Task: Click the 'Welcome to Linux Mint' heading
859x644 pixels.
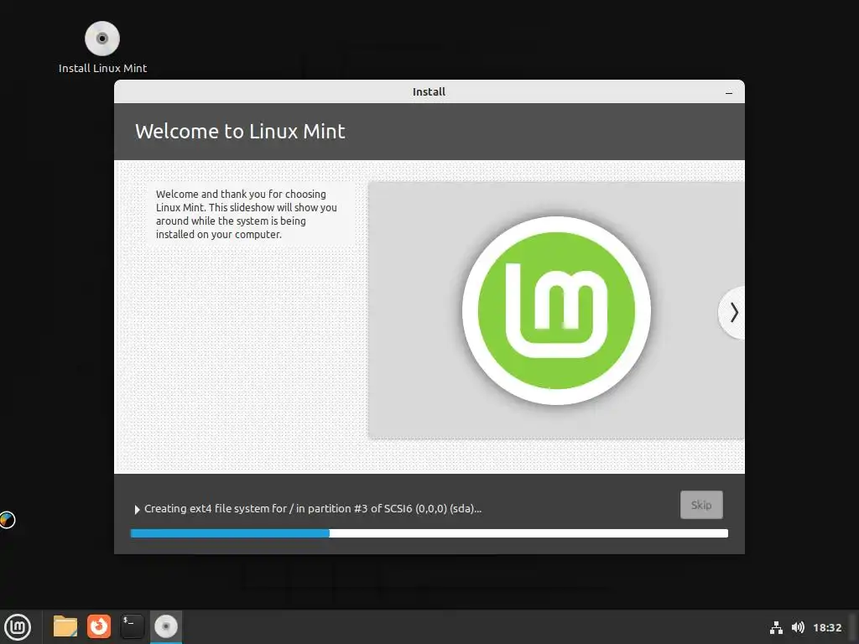Action: pyautogui.click(x=240, y=132)
